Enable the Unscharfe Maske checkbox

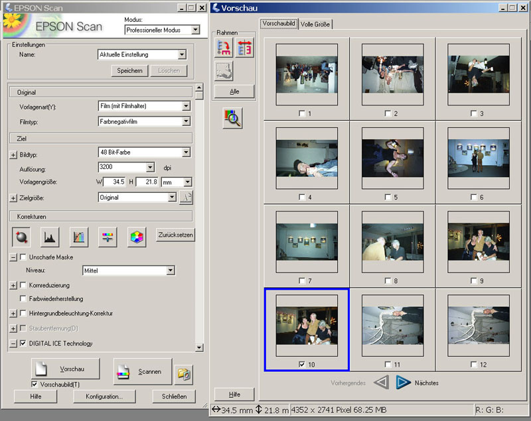tap(25, 257)
